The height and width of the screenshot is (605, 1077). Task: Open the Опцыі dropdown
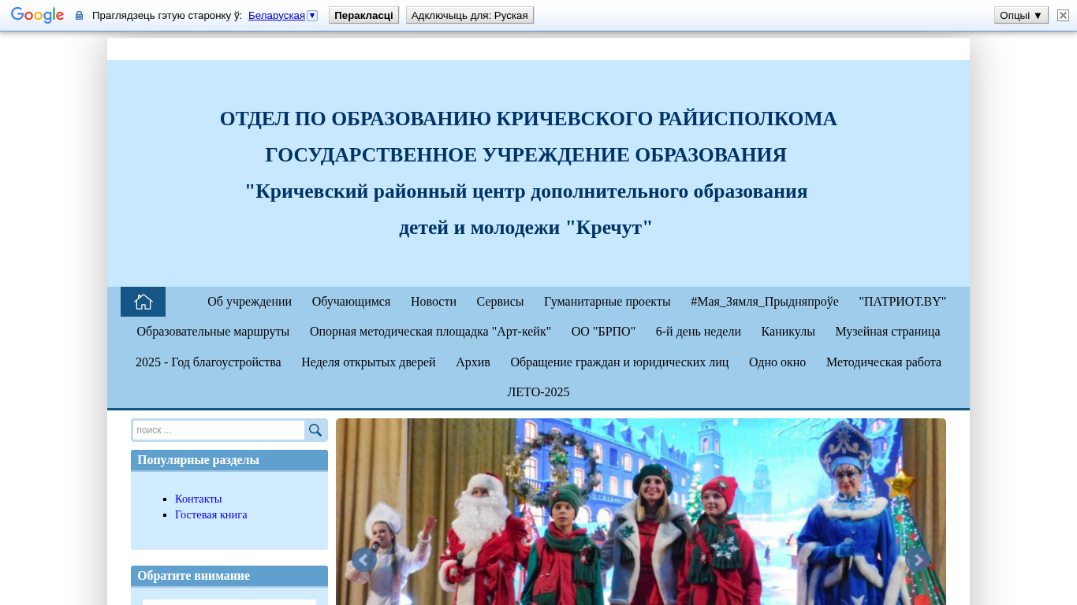click(x=1021, y=15)
